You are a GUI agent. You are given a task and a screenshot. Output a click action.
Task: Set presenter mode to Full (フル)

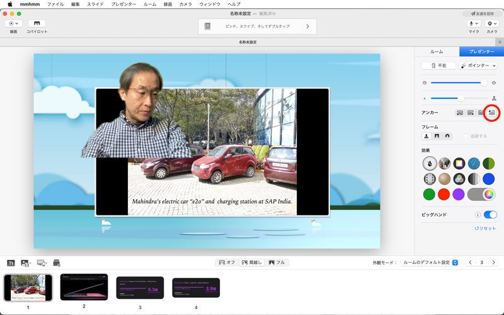(x=277, y=262)
